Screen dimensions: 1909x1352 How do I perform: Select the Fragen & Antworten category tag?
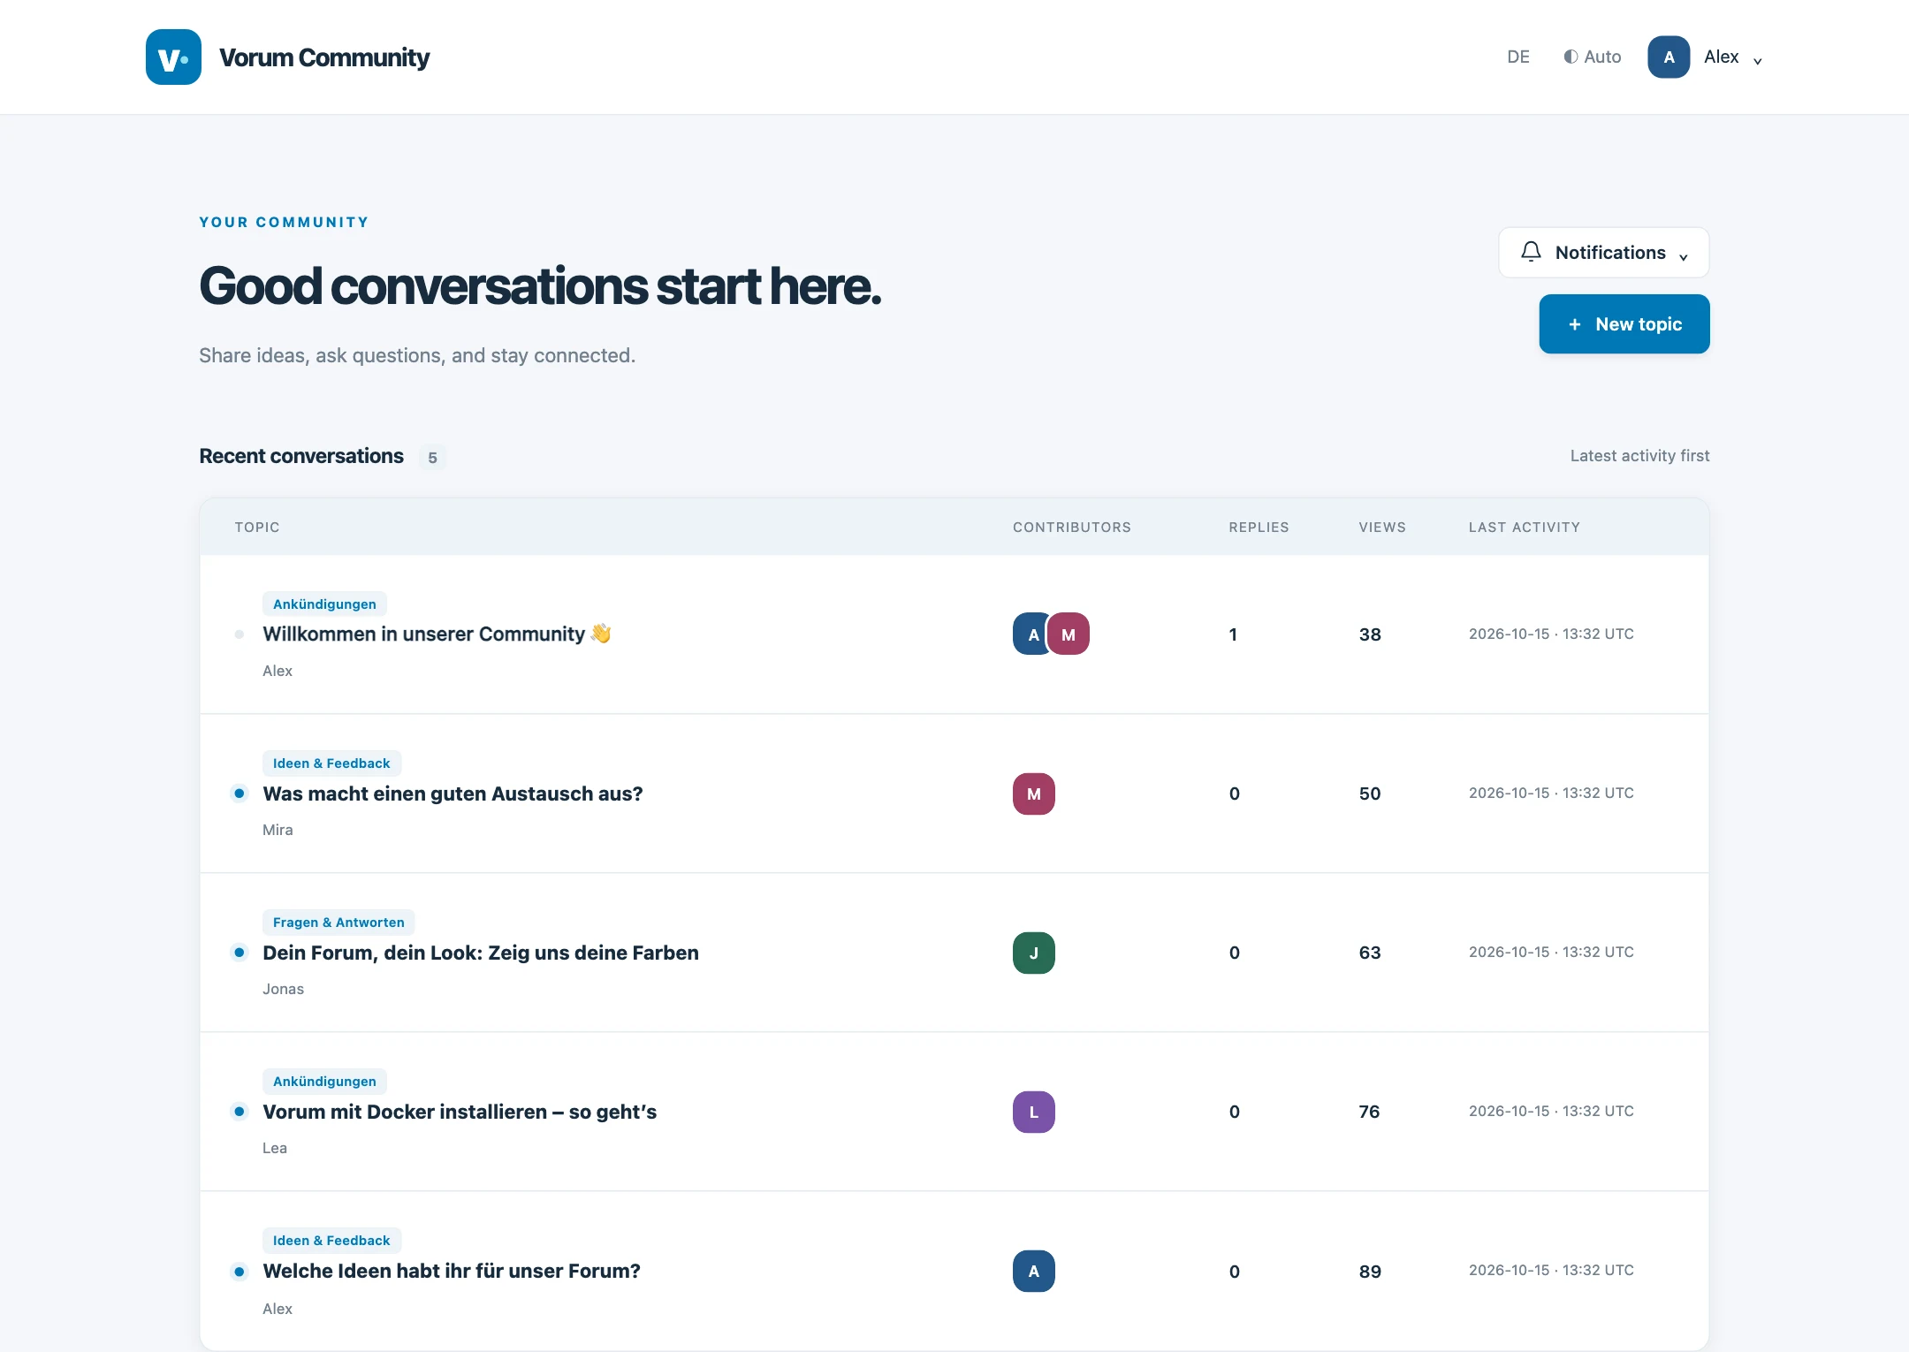(338, 923)
